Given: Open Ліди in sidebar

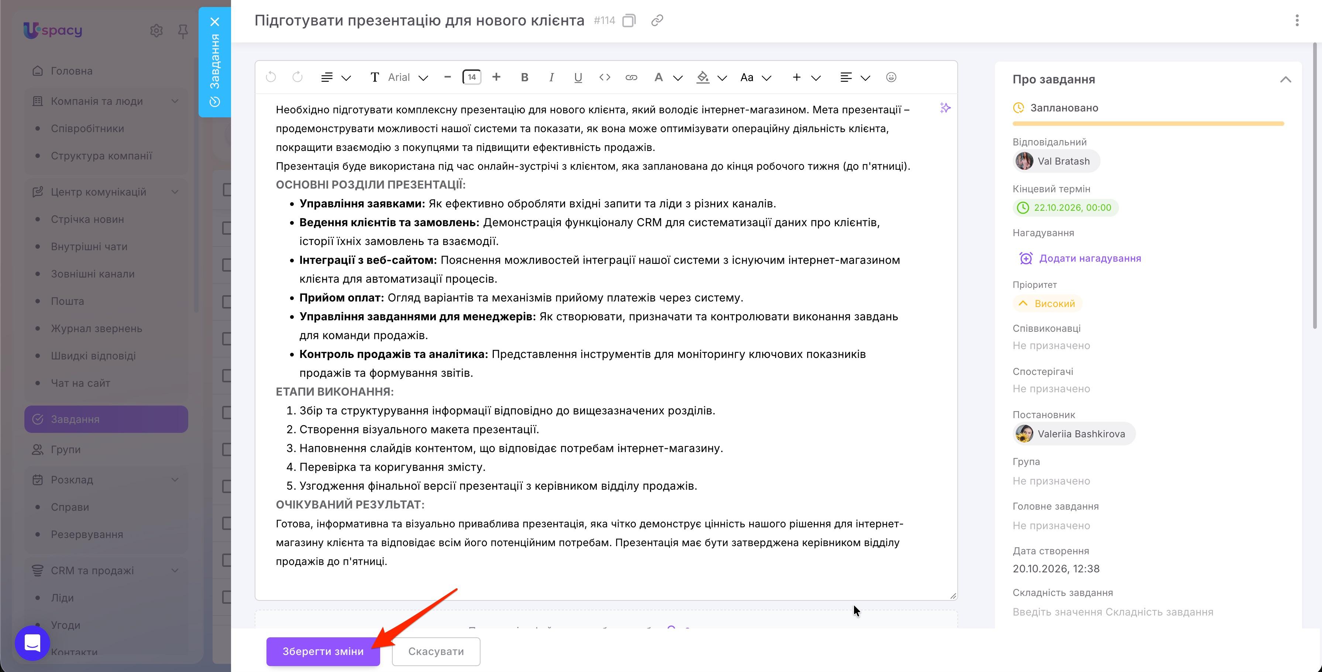Looking at the screenshot, I should pos(62,597).
